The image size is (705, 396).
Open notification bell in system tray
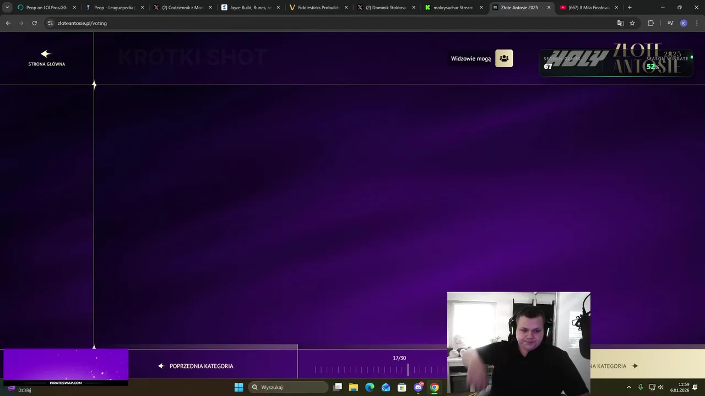tap(696, 387)
